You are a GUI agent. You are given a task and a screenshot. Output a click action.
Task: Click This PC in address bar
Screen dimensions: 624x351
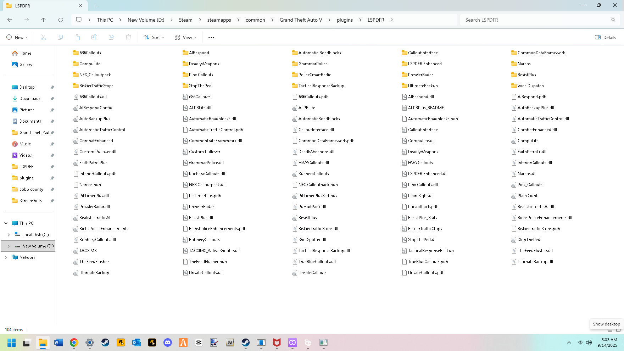click(105, 20)
